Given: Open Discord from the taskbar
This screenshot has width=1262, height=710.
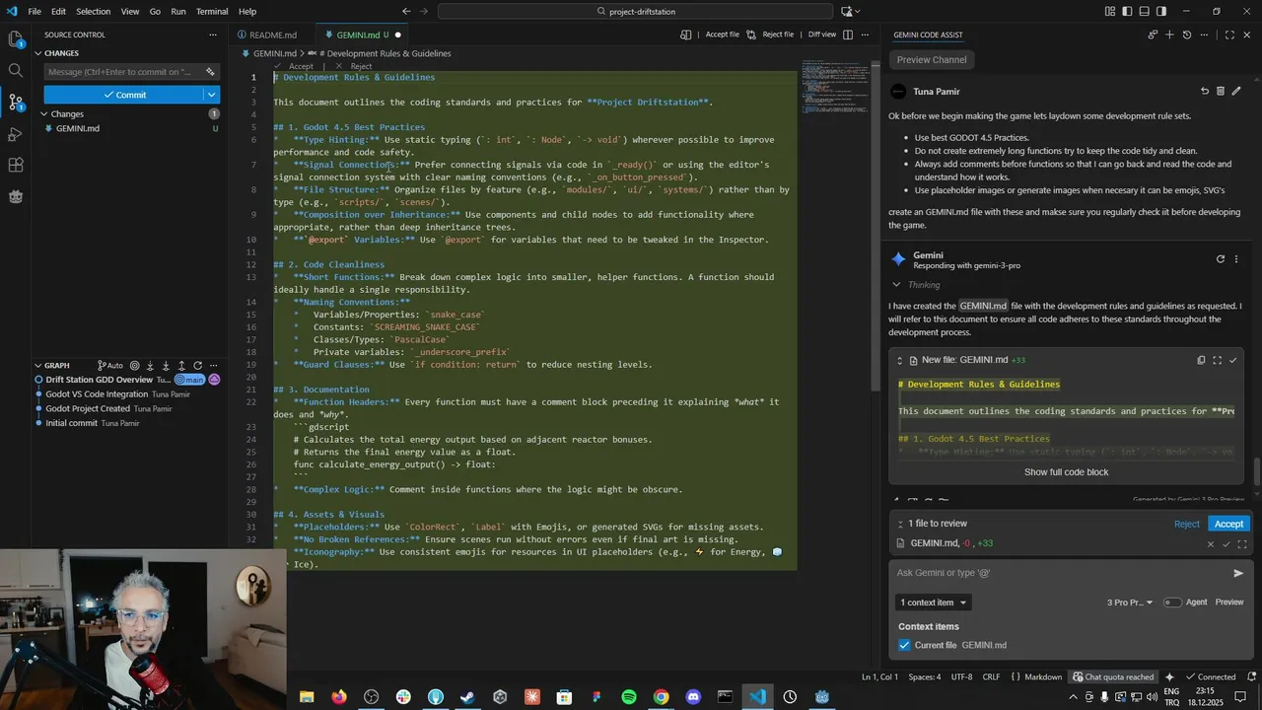Looking at the screenshot, I should (693, 697).
